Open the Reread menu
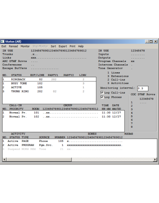The width and height of the screenshot is (159, 203). 13,46
